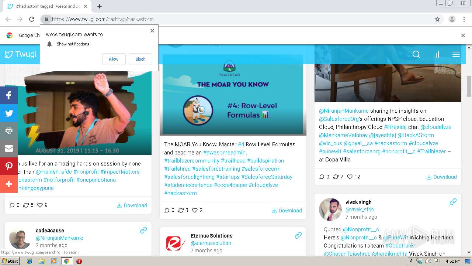This screenshot has height=266, width=472.
Task: Close the notification permission popup
Action: pos(152,31)
